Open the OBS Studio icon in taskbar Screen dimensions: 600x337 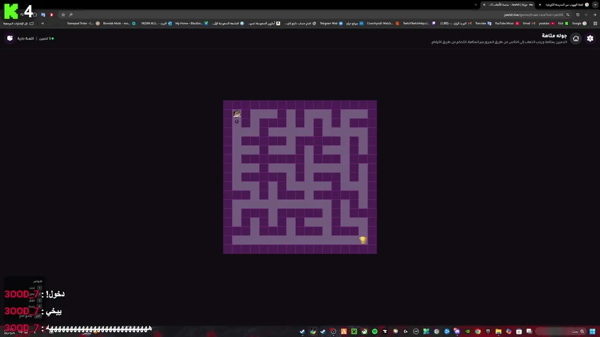coord(333,331)
